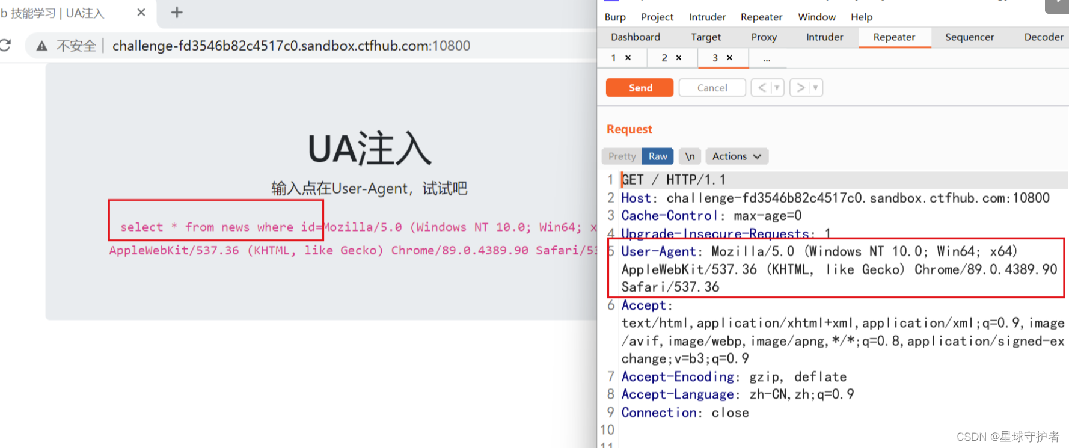Open the previous-history dropdown arrow
1069x448 pixels.
pos(777,88)
